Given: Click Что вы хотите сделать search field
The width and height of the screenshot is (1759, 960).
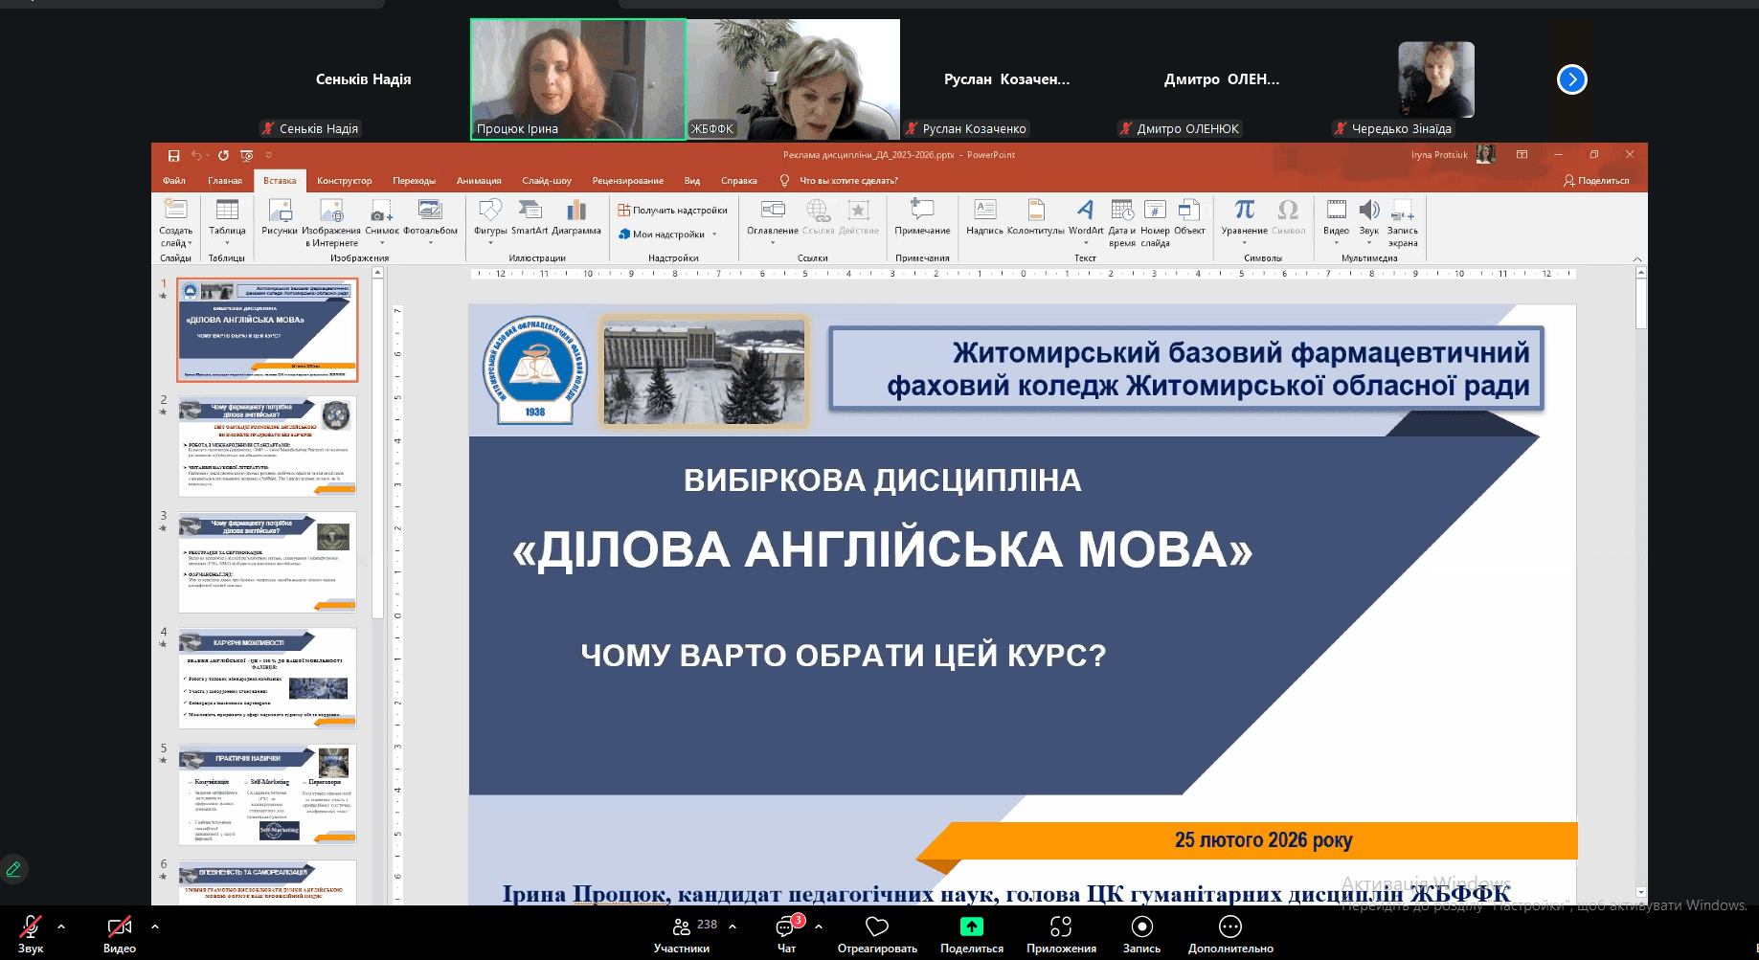Looking at the screenshot, I should coord(839,180).
